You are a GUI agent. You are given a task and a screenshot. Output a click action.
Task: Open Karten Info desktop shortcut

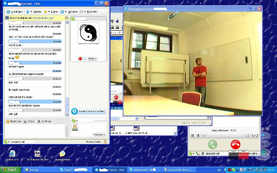[x=12, y=156]
